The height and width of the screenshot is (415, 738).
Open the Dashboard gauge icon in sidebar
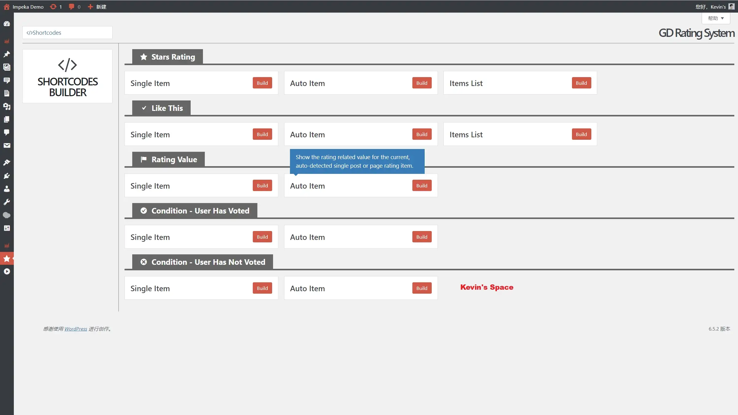pos(7,24)
